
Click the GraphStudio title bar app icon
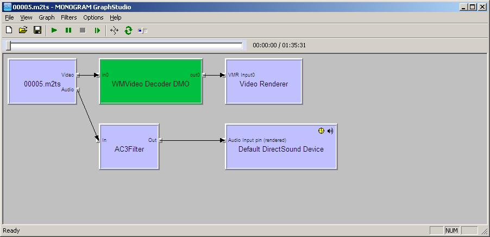tap(7, 7)
